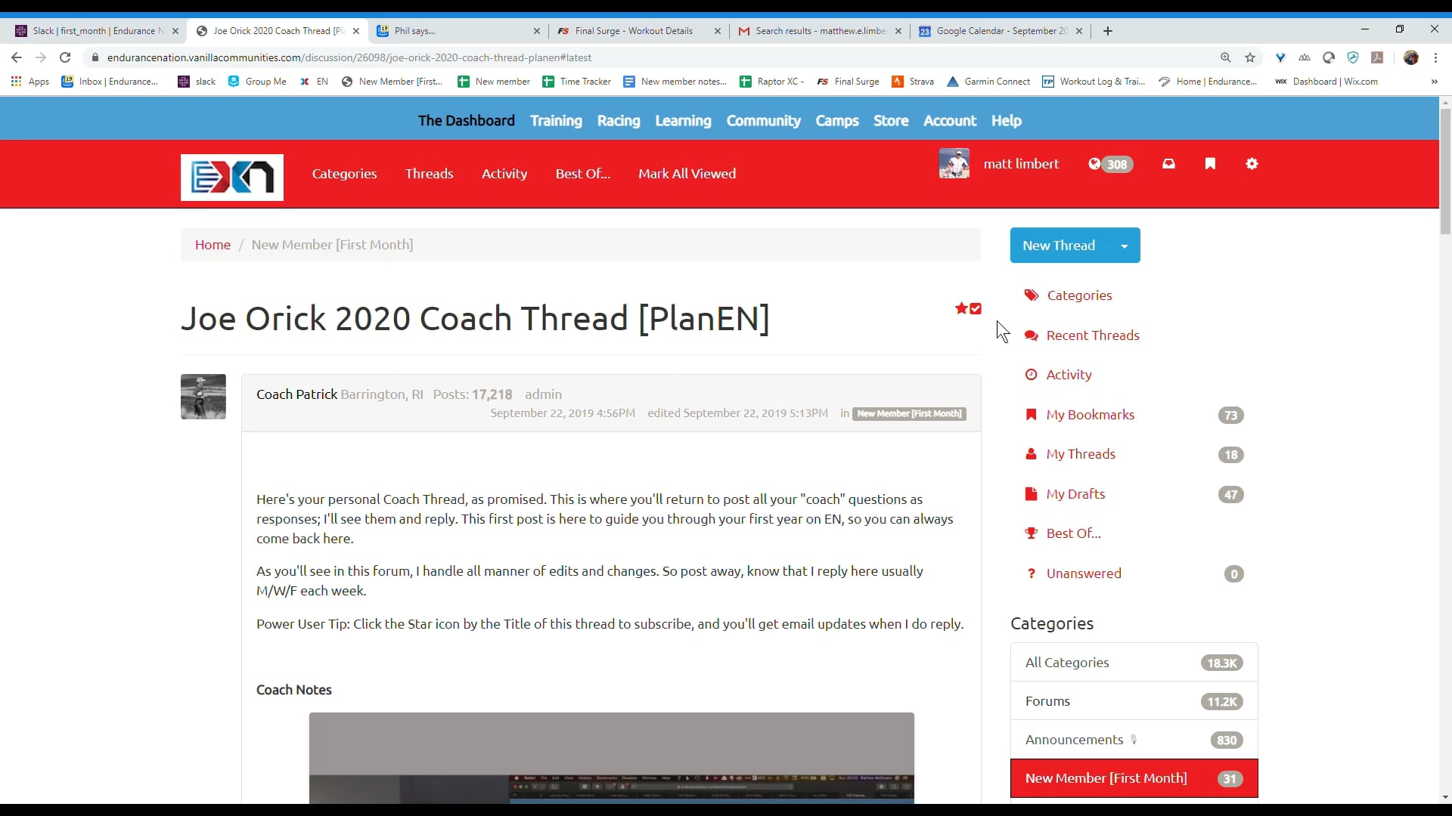Click the browser address bar URL
This screenshot has width=1452, height=816.
tap(349, 57)
